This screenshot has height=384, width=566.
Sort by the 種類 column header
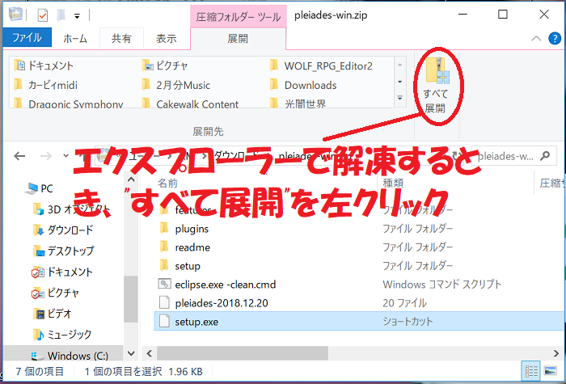point(393,183)
